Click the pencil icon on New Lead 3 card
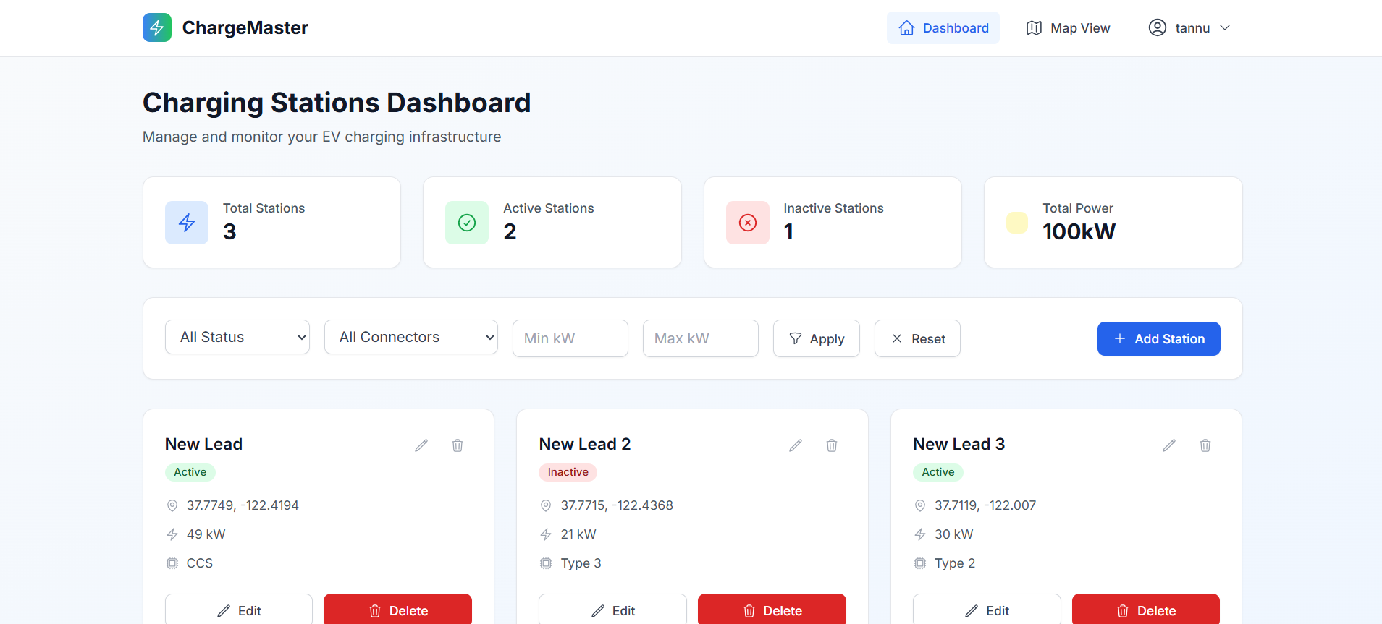This screenshot has width=1382, height=624. tap(1169, 445)
